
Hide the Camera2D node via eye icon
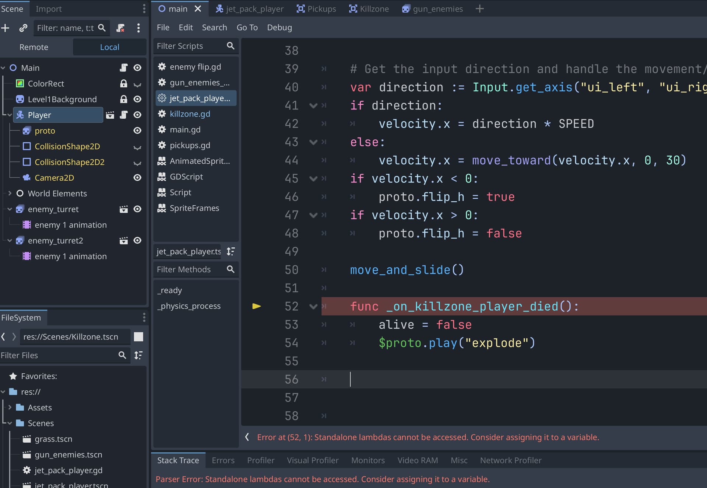tap(137, 178)
